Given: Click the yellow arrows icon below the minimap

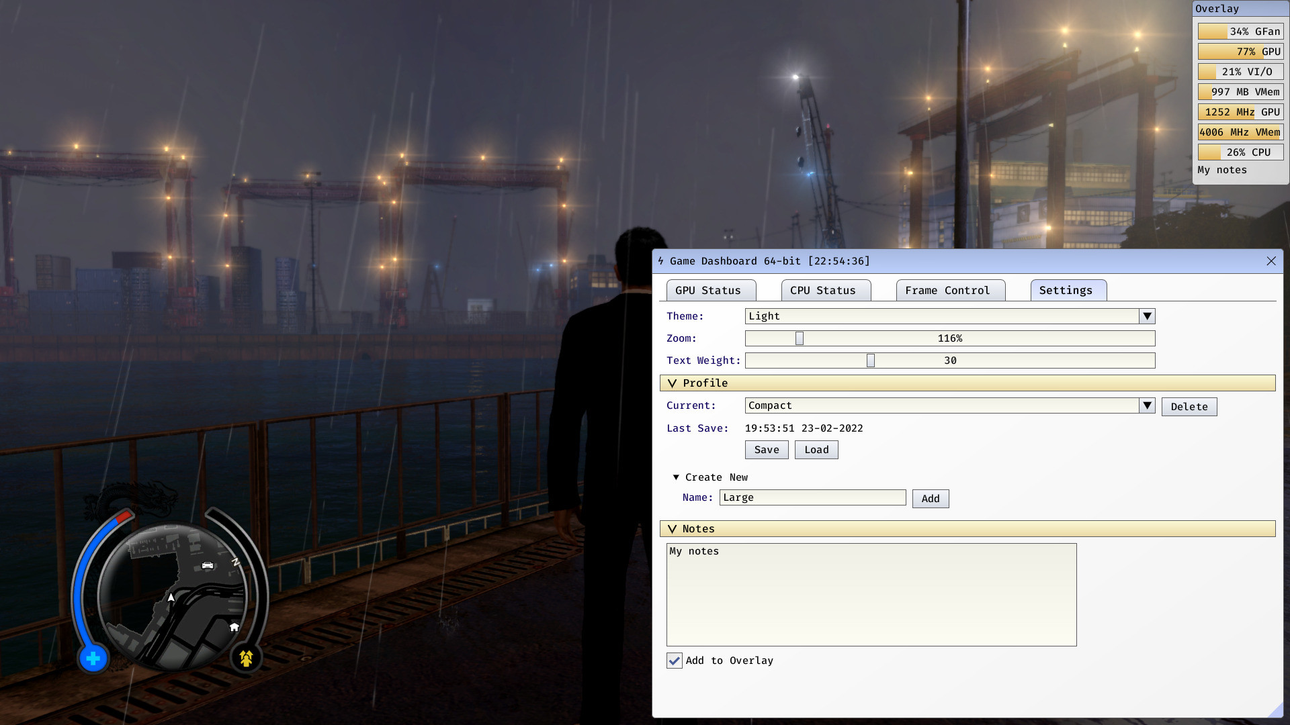Looking at the screenshot, I should (245, 659).
